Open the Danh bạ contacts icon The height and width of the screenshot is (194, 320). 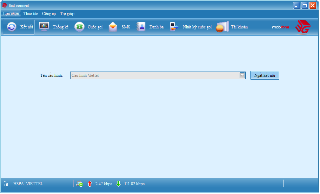(141, 27)
